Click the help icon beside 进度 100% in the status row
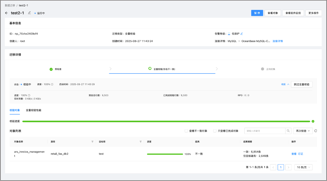The image size is (327, 181). 52,84
